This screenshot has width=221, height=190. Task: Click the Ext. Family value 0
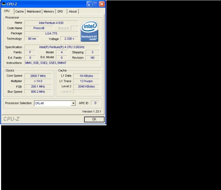[30, 58]
